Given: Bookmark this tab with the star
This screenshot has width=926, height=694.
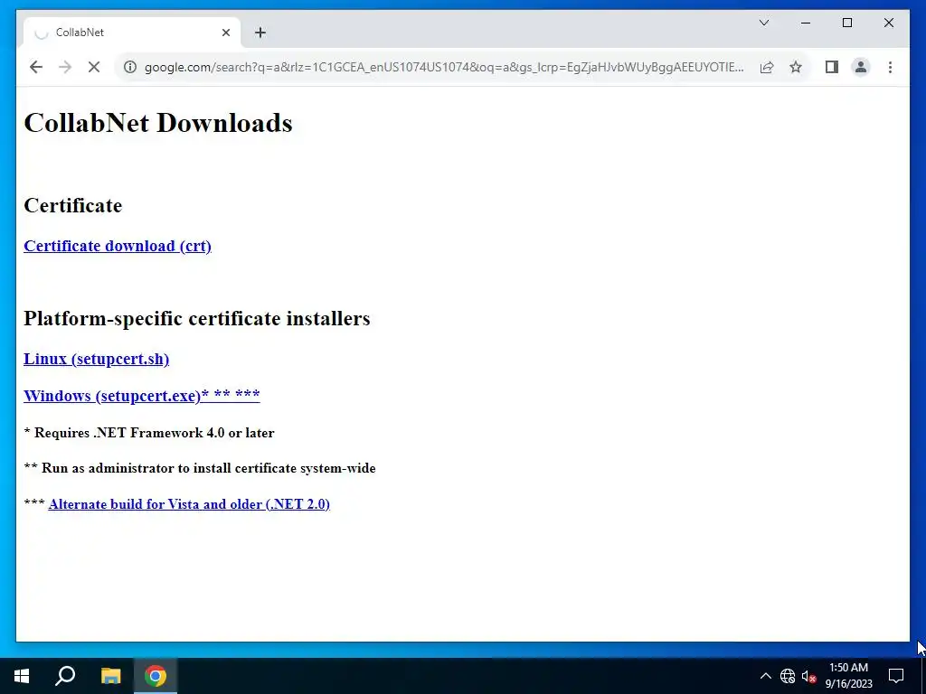Looking at the screenshot, I should pos(796,67).
